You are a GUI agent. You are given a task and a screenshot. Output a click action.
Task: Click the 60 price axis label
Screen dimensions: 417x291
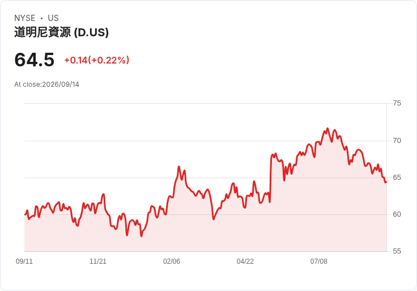[397, 214]
